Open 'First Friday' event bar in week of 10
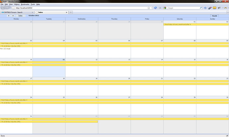The width and height of the screenshot is (229, 137). click(114, 62)
